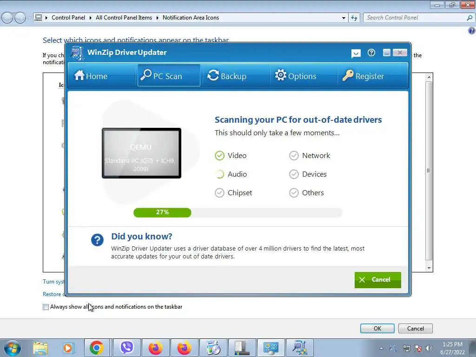Open Windows Explorer from the taskbar
This screenshot has width=476, height=357.
pos(40,348)
